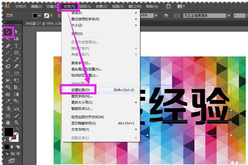Choose 创建轮廓(O) from the Type menu

tap(100, 90)
